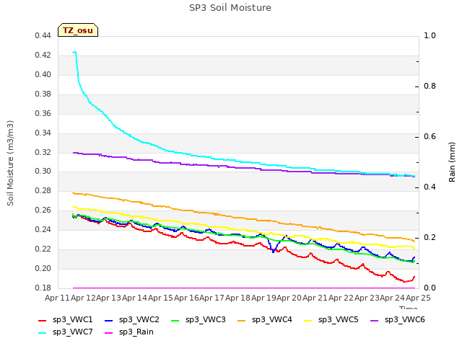Image resolution: width=462 pixels, height=346 pixels.
Task: Click the magenta sp3_Rain legend swatch
Action: point(109,333)
